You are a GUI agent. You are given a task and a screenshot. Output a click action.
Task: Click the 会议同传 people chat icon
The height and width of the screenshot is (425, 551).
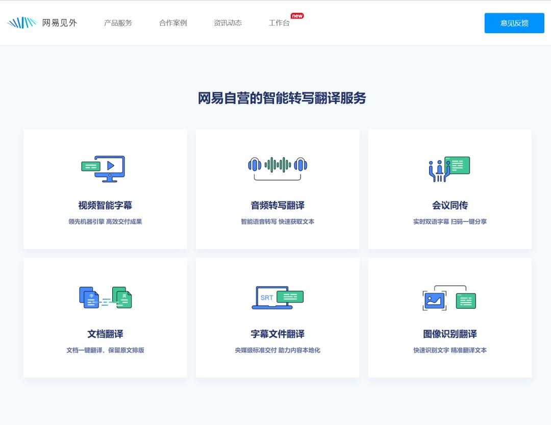click(449, 169)
